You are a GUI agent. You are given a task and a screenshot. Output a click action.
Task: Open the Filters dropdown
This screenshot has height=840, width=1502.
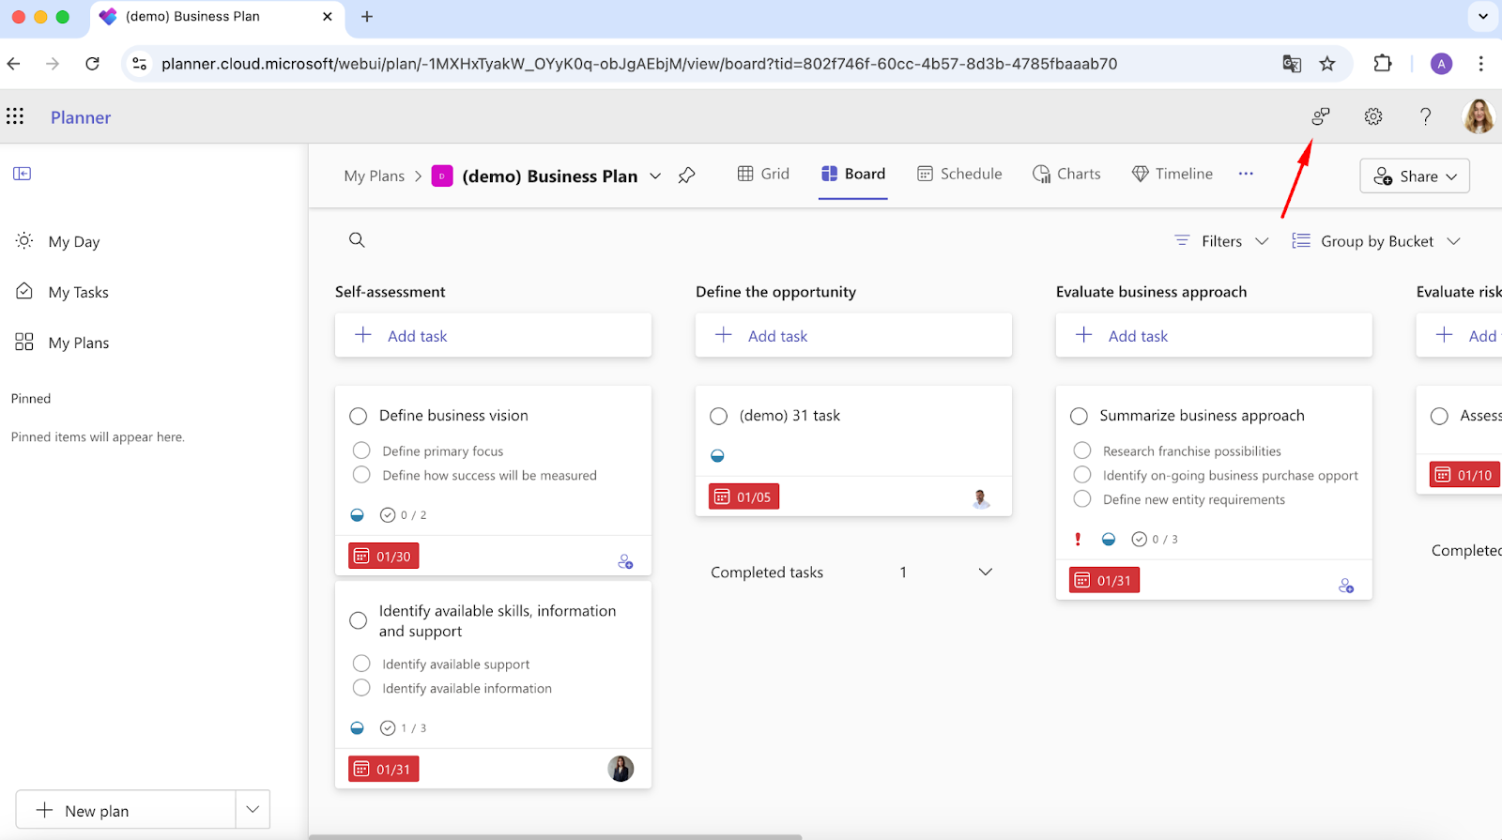click(x=1221, y=241)
